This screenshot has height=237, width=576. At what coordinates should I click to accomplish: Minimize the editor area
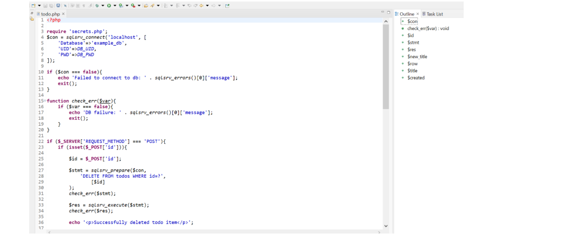pyautogui.click(x=383, y=12)
